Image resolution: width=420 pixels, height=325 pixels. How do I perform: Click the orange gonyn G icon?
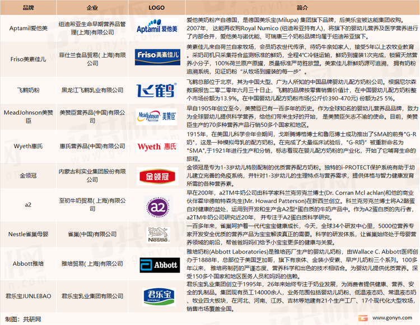click(363, 318)
